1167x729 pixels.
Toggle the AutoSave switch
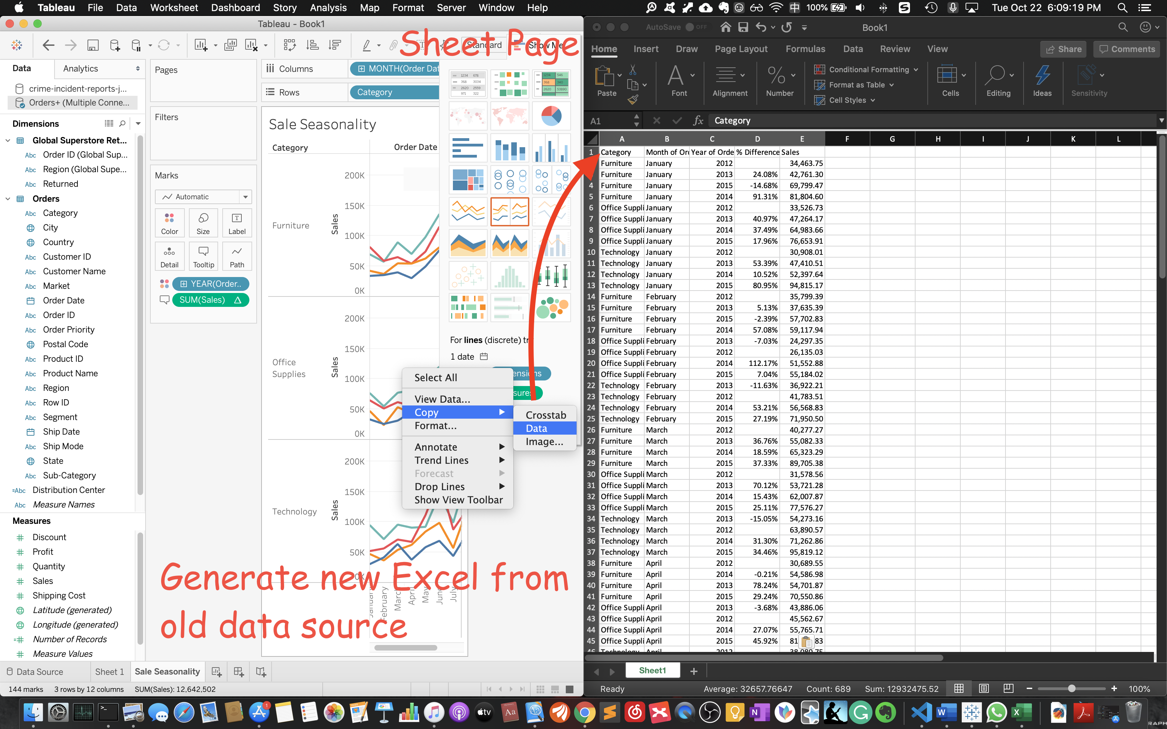696,27
